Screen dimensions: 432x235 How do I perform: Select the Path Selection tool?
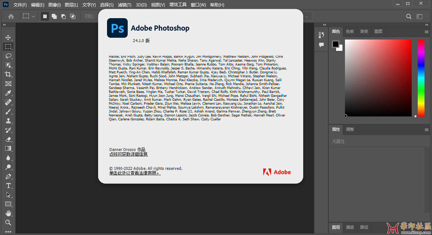(8, 195)
